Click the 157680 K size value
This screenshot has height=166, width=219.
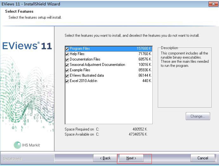(144, 48)
